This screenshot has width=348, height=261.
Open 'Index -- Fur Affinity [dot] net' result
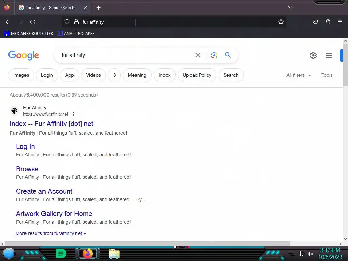[x=52, y=124]
